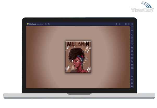Click the hexagon eco mode icon
The width and height of the screenshot is (157, 108).
coord(132,65)
